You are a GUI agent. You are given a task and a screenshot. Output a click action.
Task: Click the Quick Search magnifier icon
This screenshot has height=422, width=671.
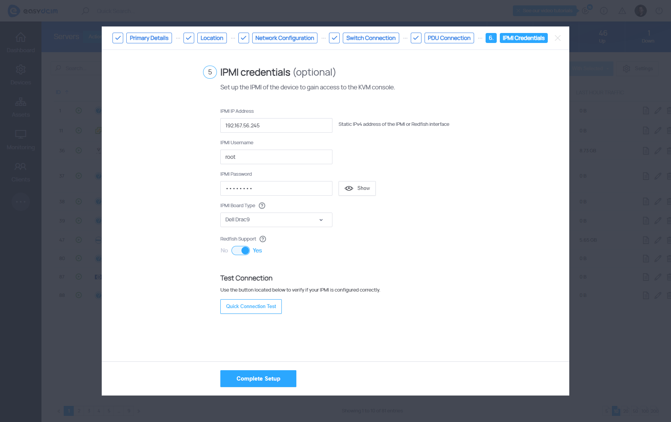click(x=86, y=11)
